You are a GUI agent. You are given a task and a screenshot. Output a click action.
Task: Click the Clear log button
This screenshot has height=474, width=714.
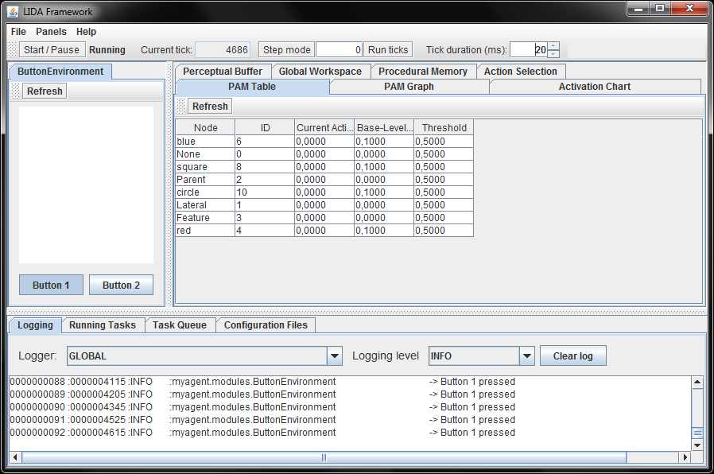[x=572, y=355]
